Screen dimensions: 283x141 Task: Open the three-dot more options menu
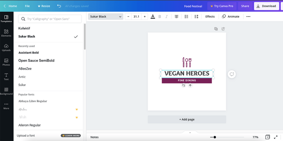(x=248, y=17)
